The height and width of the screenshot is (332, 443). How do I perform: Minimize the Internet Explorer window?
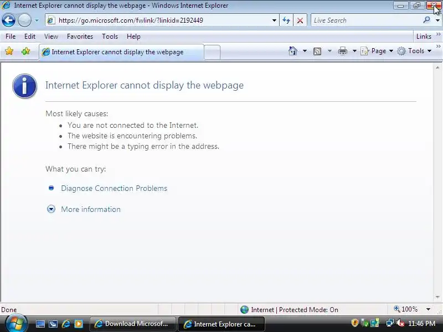click(x=401, y=6)
